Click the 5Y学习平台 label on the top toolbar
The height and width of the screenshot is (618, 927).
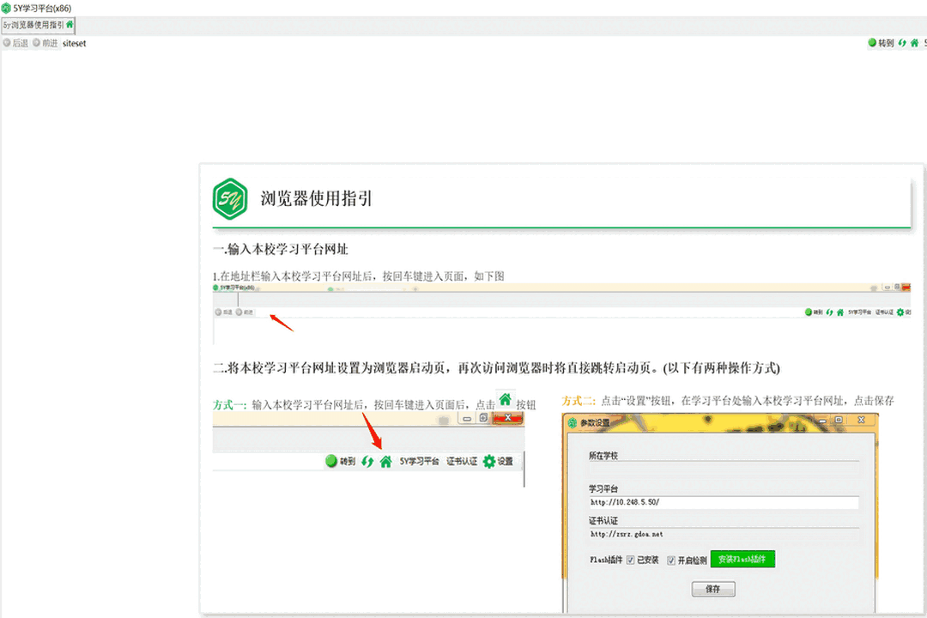[925, 42]
